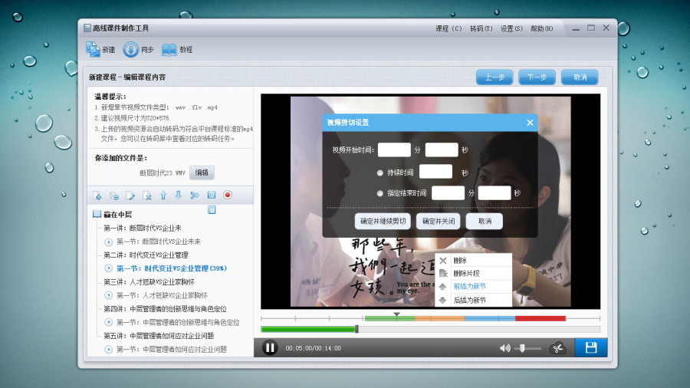Click the 下一步 button

[537, 77]
